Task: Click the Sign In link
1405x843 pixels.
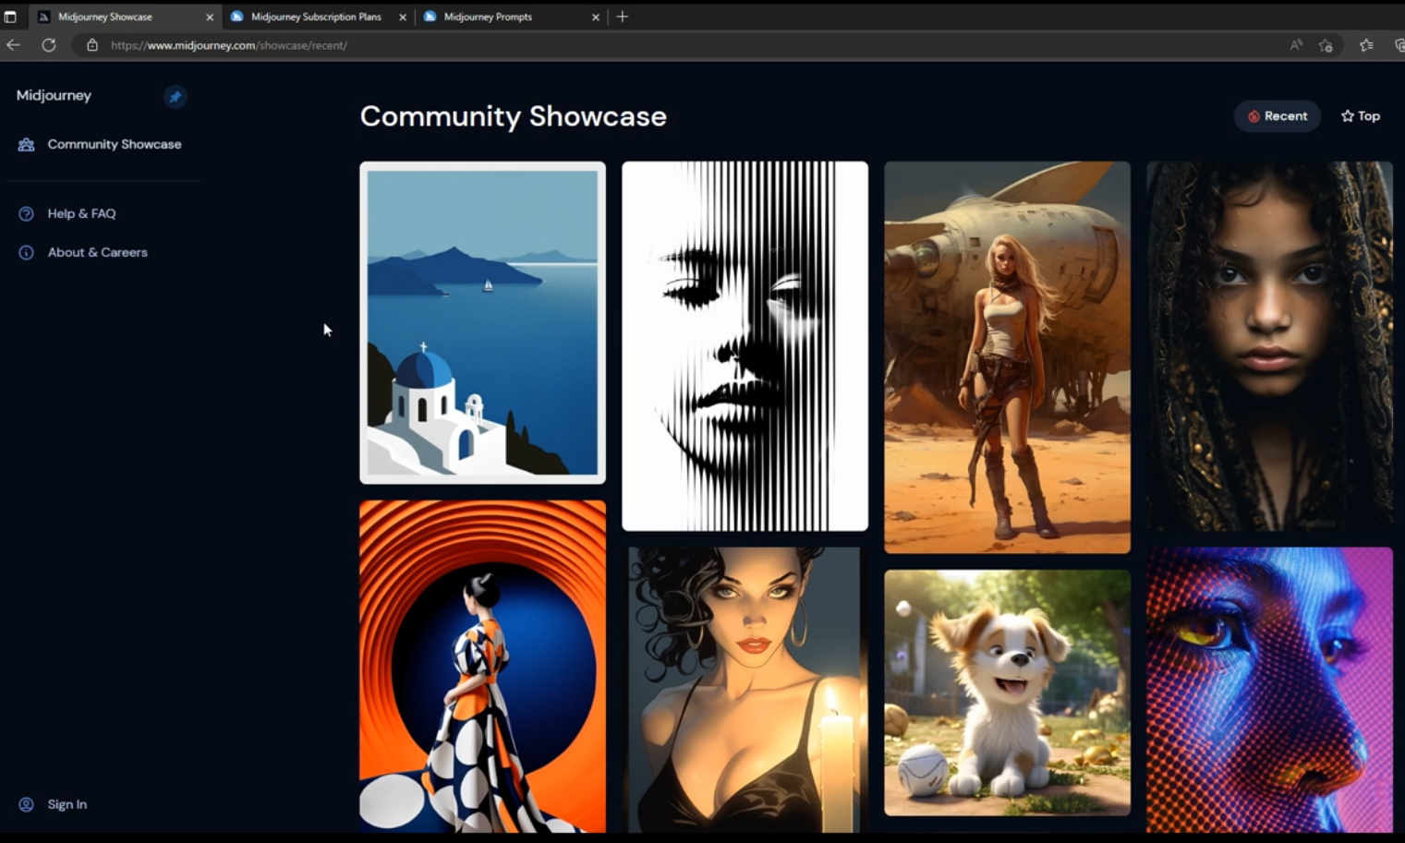Action: tap(67, 804)
